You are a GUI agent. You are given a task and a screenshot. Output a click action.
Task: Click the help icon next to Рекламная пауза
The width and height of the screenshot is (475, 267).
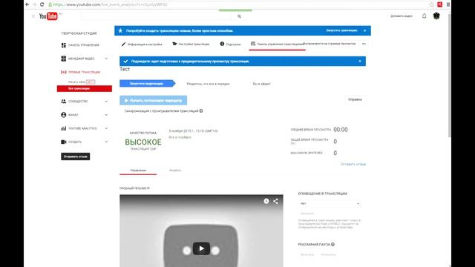[x=333, y=244]
